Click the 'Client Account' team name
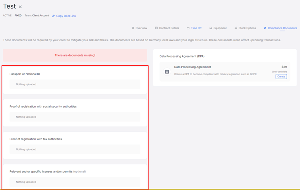 pos(41,15)
